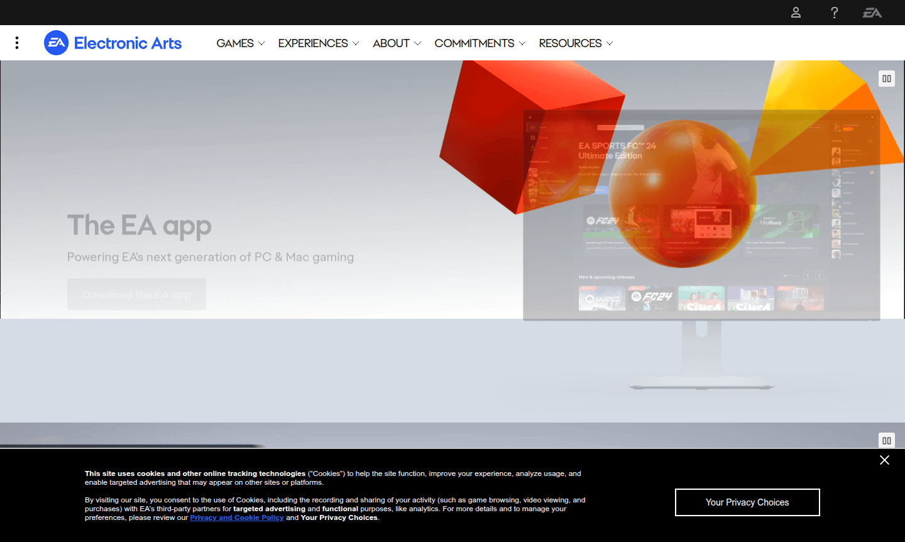The image size is (905, 542).
Task: Open the ABOUT menu
Action: [391, 43]
